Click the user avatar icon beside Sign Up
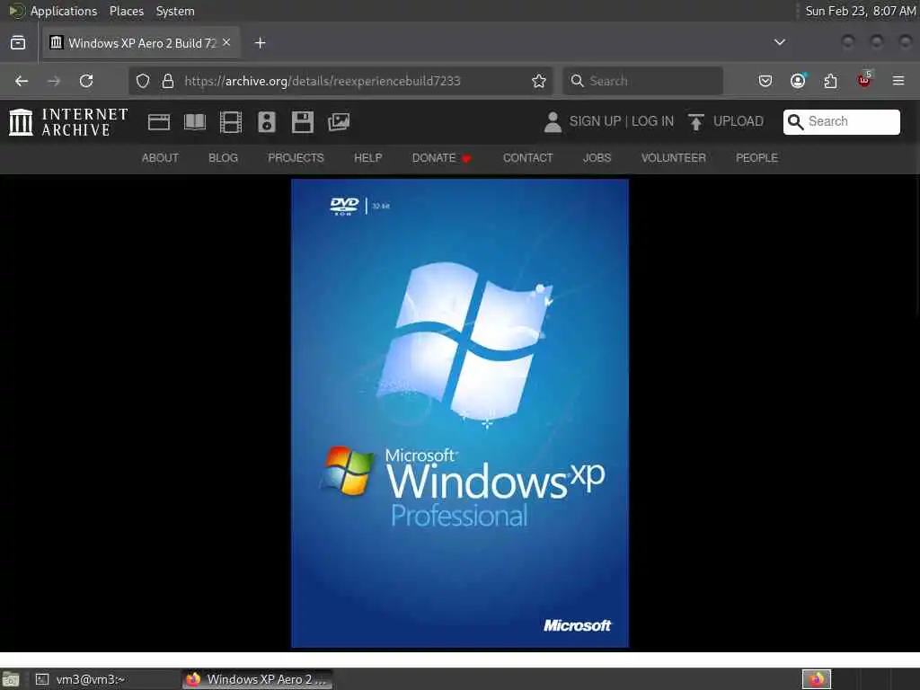920x690 pixels. (553, 122)
